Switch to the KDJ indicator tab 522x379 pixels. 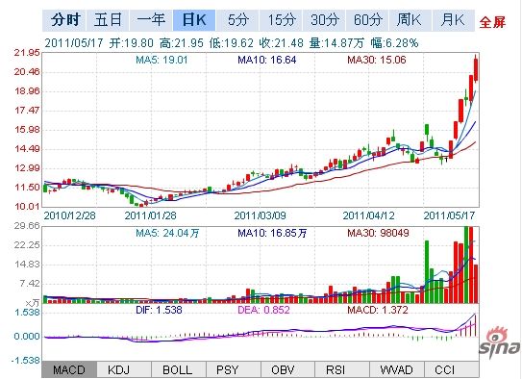point(124,369)
